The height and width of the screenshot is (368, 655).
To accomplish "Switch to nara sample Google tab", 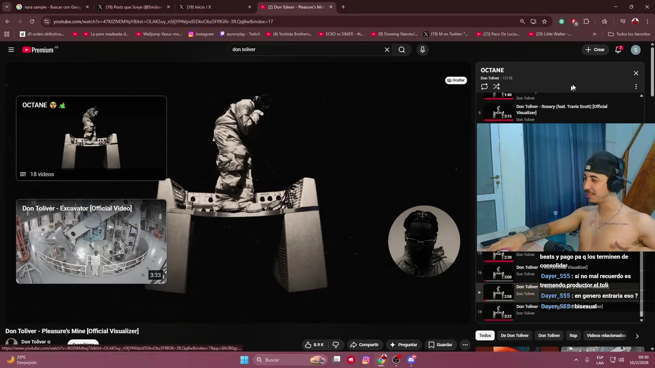I will [52, 7].
